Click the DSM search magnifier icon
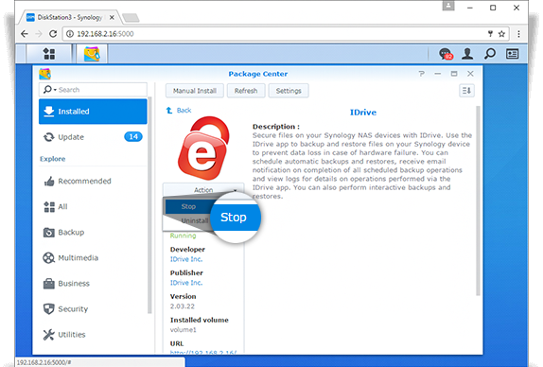The width and height of the screenshot is (543, 367). tap(490, 54)
